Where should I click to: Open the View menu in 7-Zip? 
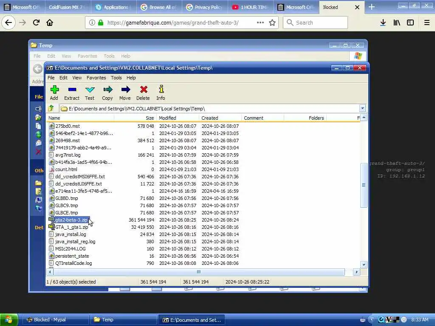click(x=77, y=78)
